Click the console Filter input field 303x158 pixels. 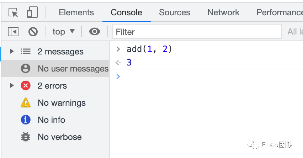[x=197, y=32]
